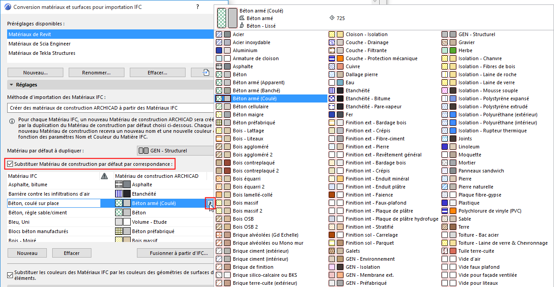Select the Aluminium material swatch icon

[219, 50]
